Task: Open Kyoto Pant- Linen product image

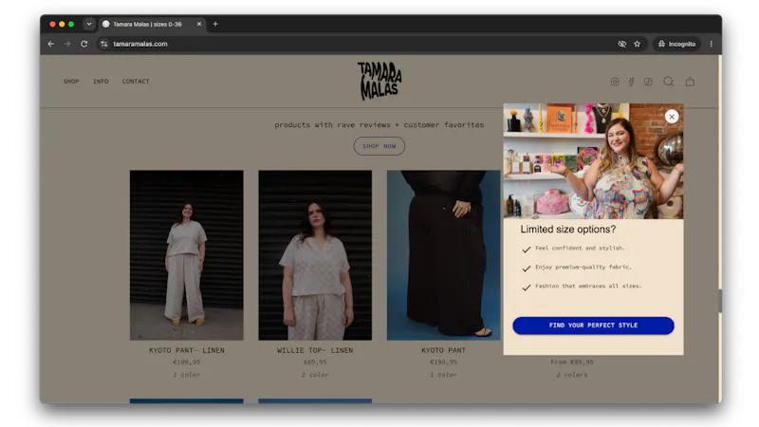Action: point(186,255)
